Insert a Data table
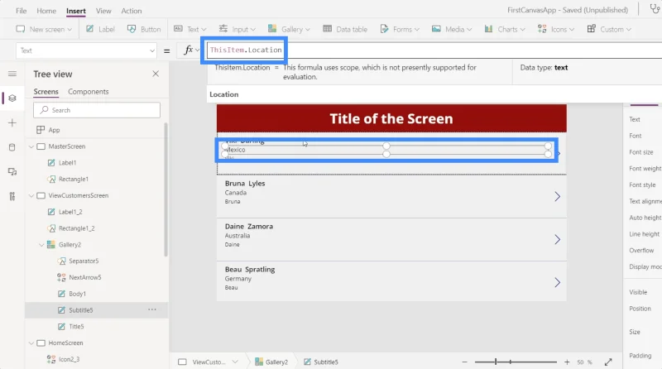This screenshot has width=662, height=369. coord(345,29)
